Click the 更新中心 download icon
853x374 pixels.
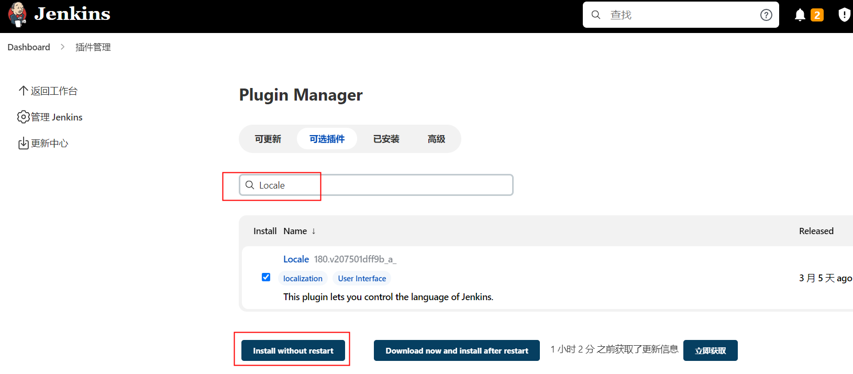point(23,144)
